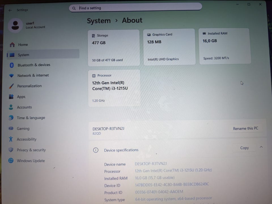Click the Gaming controller icon
Image resolution: width=272 pixels, height=204 pixels.
click(x=11, y=129)
